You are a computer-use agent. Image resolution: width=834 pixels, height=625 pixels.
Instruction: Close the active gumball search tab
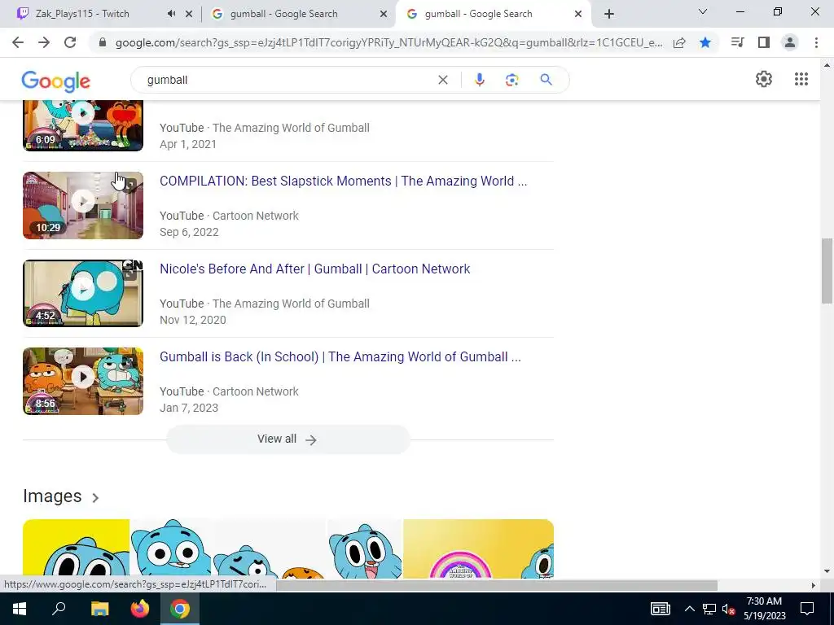[578, 14]
